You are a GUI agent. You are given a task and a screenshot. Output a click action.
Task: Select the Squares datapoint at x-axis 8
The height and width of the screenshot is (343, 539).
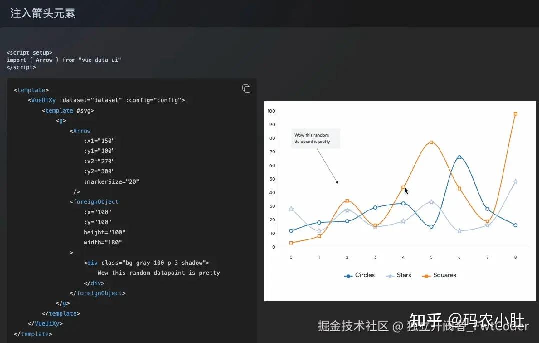pyautogui.click(x=515, y=114)
